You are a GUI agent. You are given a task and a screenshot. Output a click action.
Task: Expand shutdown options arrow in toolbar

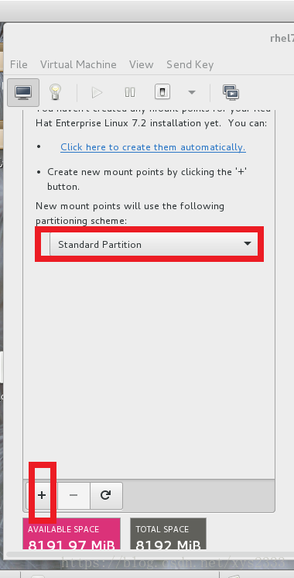click(x=192, y=92)
